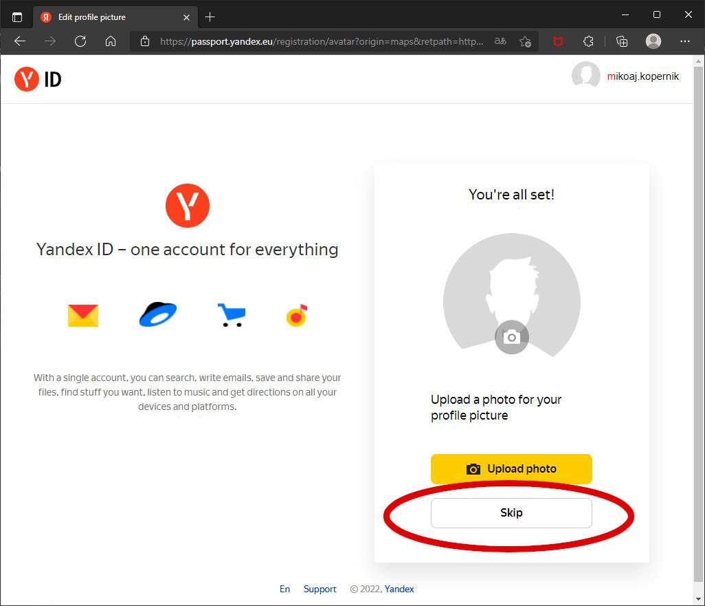
Task: Click the lock site-info icon
Action: click(x=145, y=41)
